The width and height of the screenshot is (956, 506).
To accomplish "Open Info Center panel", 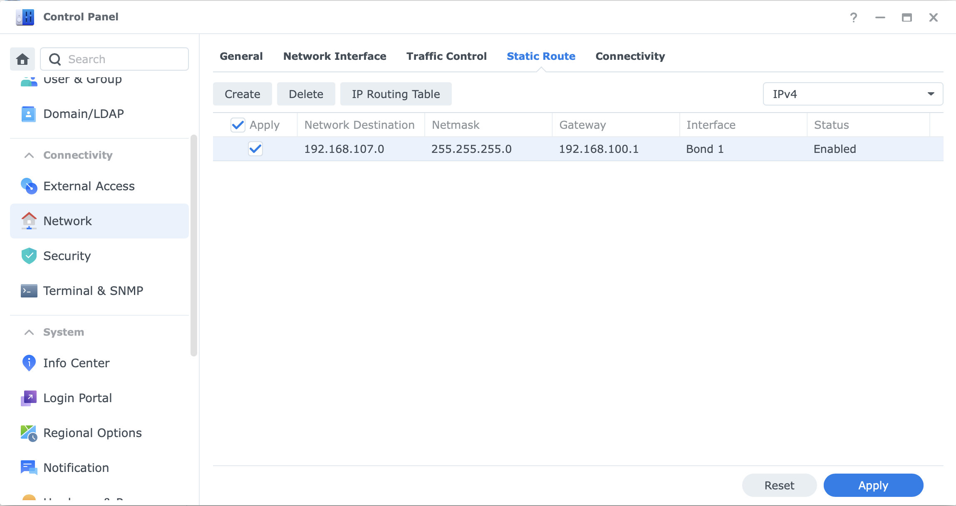I will click(x=76, y=363).
